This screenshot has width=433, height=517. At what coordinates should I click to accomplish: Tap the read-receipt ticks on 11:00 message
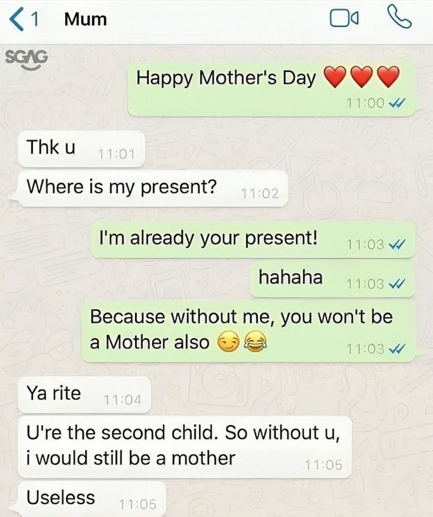397,103
